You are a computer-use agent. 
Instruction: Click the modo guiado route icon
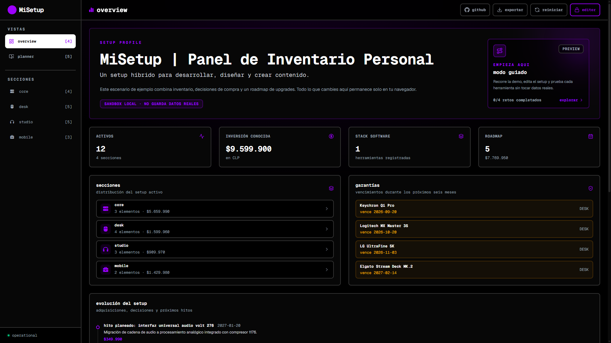pos(500,51)
